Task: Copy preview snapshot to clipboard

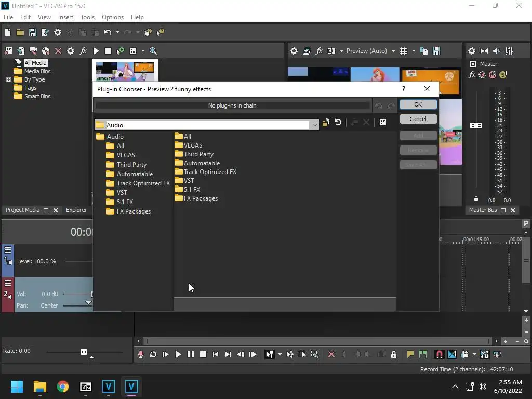Action: coord(424,51)
